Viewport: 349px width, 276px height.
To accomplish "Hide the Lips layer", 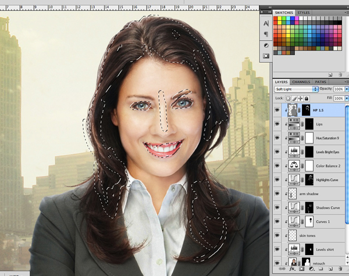I will tap(276, 124).
